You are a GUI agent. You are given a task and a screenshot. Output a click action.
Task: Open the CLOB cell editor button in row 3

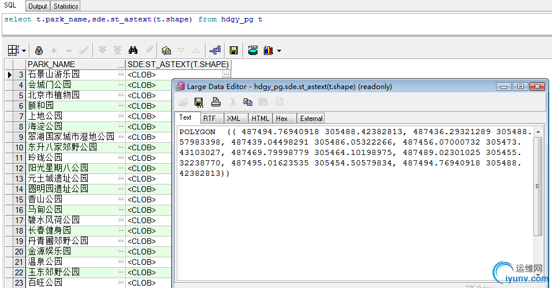pos(227,74)
